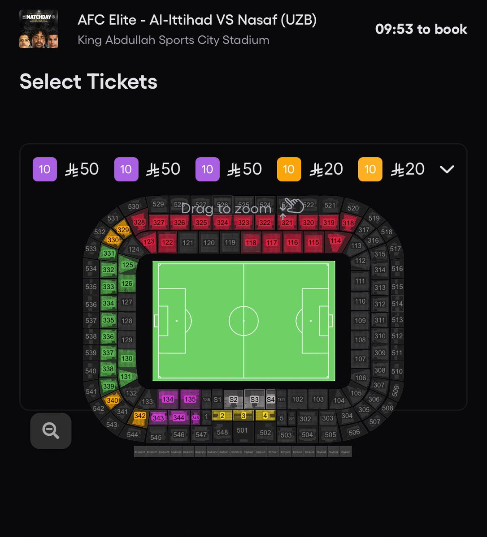Select the last orange 10 price swatch
Image resolution: width=487 pixels, height=537 pixels.
pyautogui.click(x=370, y=169)
